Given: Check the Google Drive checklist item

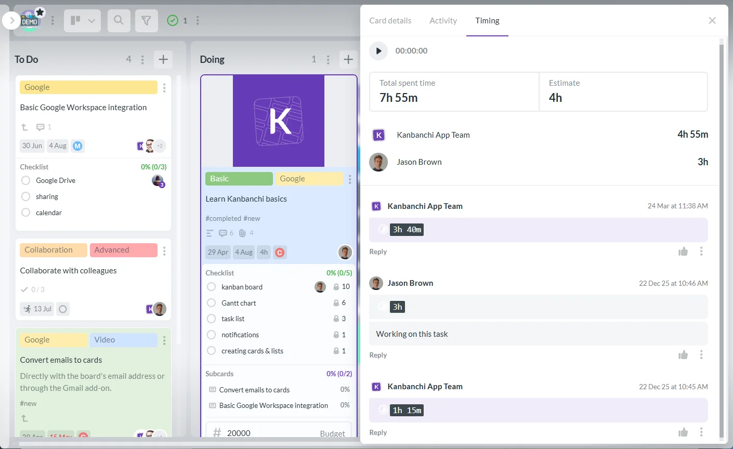Looking at the screenshot, I should (x=25, y=180).
